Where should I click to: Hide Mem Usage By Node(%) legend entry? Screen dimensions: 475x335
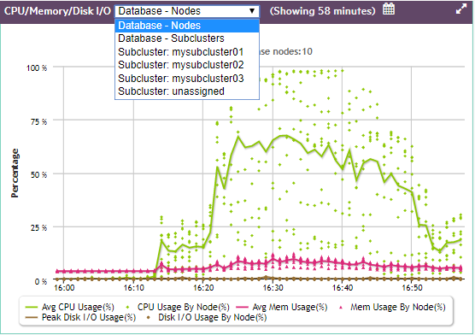pyautogui.click(x=398, y=307)
